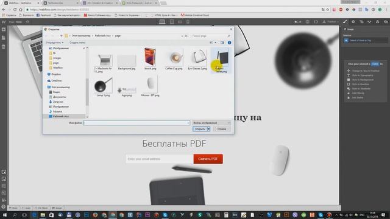390x219 pixels.
Task: Open the Webflow logo menu
Action: point(4,22)
